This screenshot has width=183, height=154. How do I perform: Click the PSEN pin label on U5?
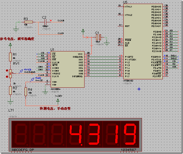128,40
